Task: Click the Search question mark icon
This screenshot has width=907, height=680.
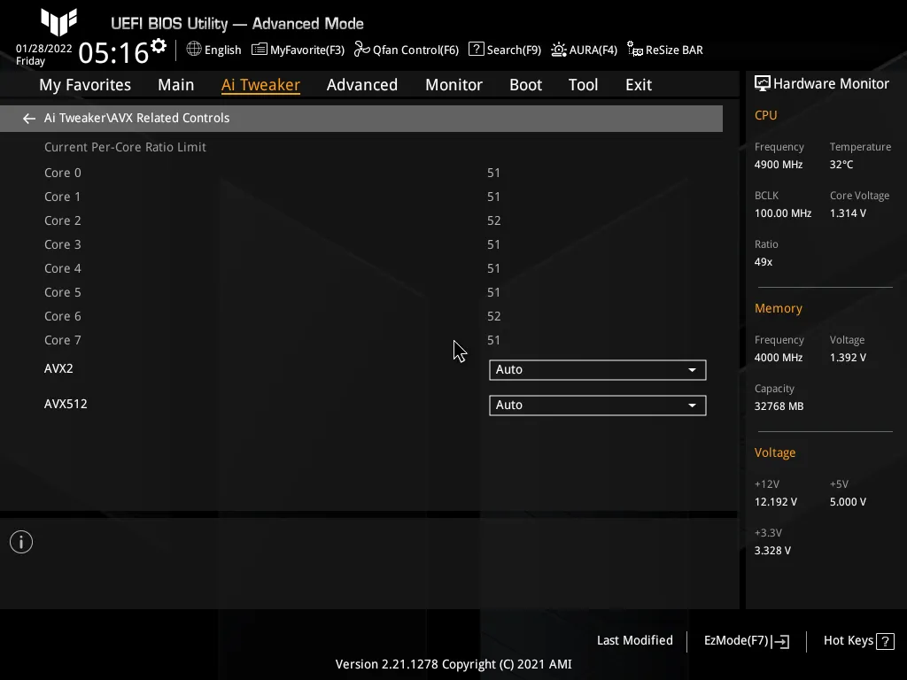Action: (476, 50)
